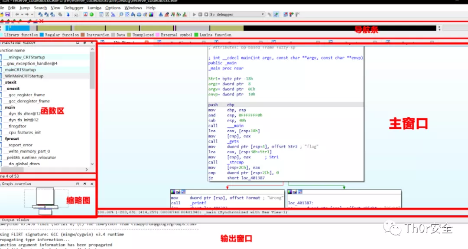Open the No debugger dropdown
The height and width of the screenshot is (249, 468).
237,14
